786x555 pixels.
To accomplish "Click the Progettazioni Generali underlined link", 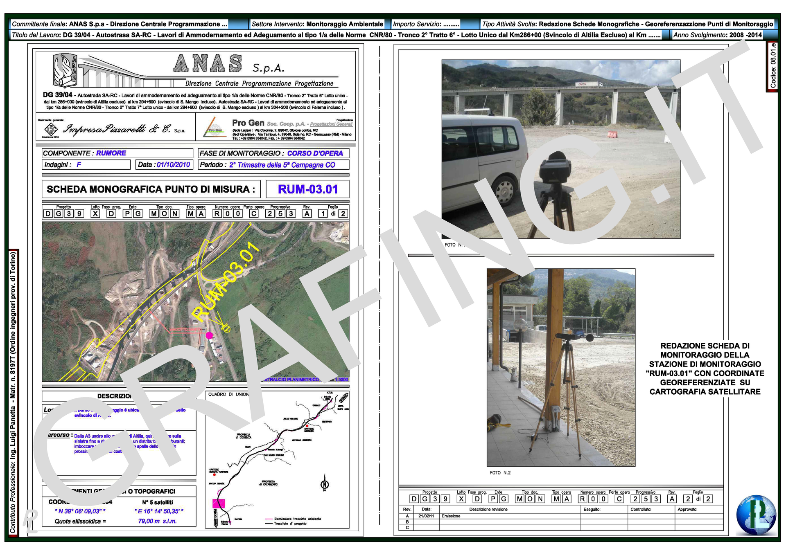I will tap(331, 124).
